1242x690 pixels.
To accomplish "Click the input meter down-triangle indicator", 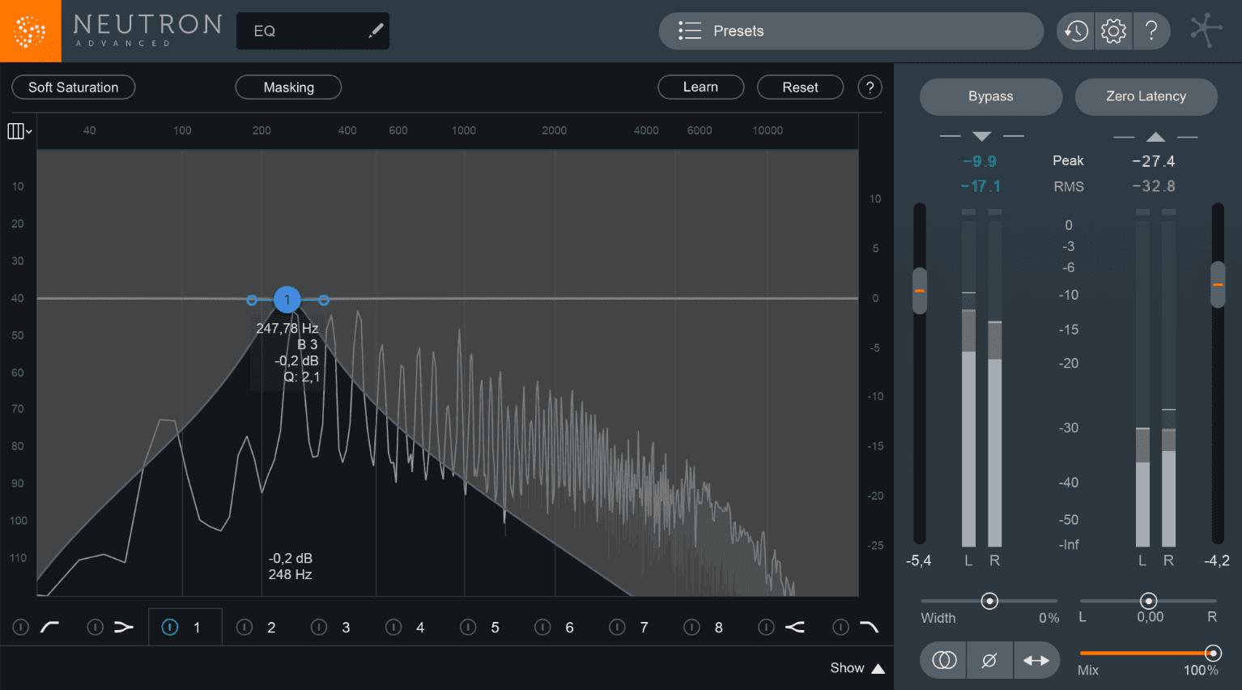I will point(982,136).
